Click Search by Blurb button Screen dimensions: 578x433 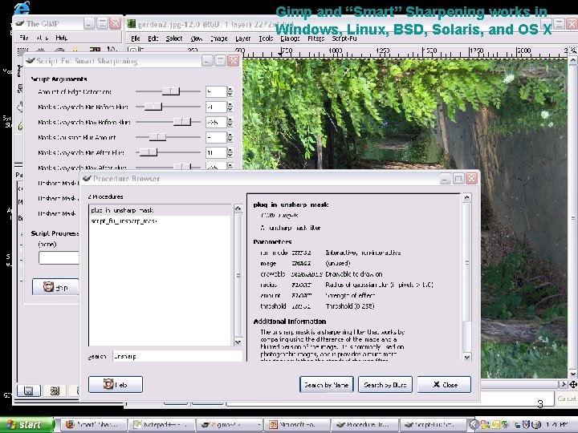[385, 384]
